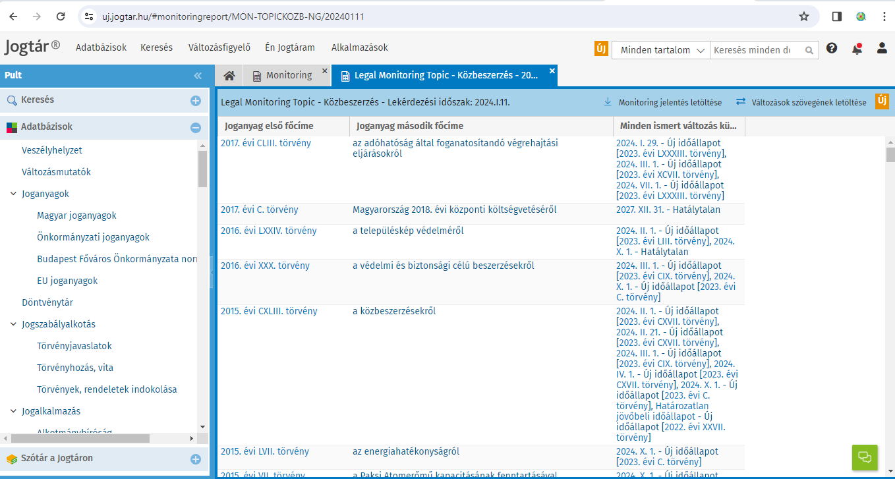This screenshot has width=895, height=479.
Task: Open the Minden tartalom dropdown
Action: (661, 50)
